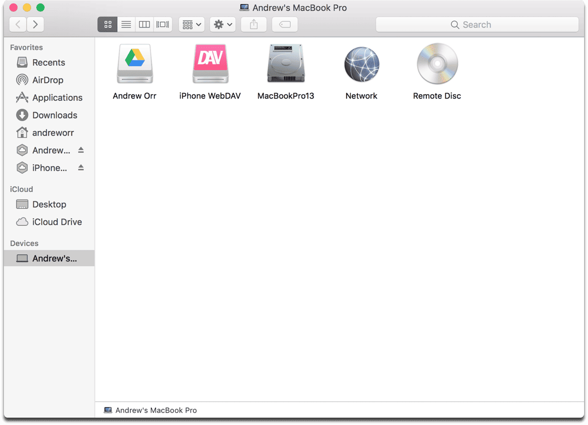Select Andrew's... under Devices
Screen dimensions: 588x425
pyautogui.click(x=49, y=258)
